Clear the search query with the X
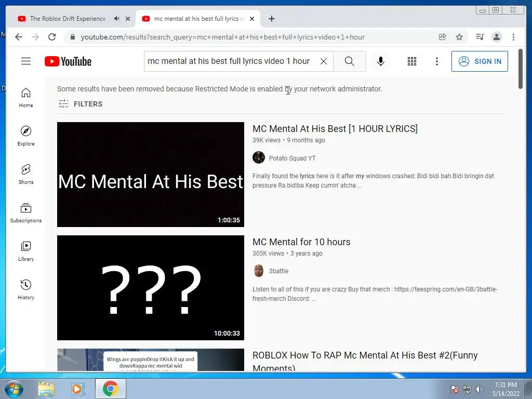This screenshot has height=399, width=532. point(324,61)
